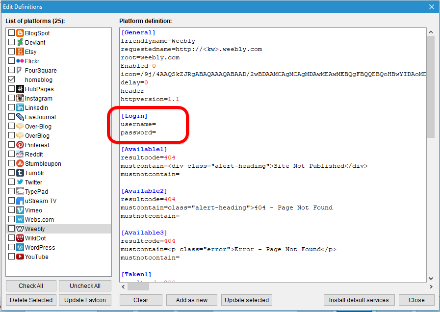Viewport: 440px width, 312px height.
Task: Click the password= line in definition
Action: pyautogui.click(x=138, y=133)
